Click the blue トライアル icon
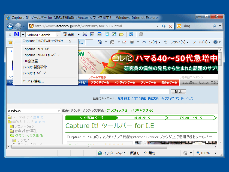 coord(131,34)
